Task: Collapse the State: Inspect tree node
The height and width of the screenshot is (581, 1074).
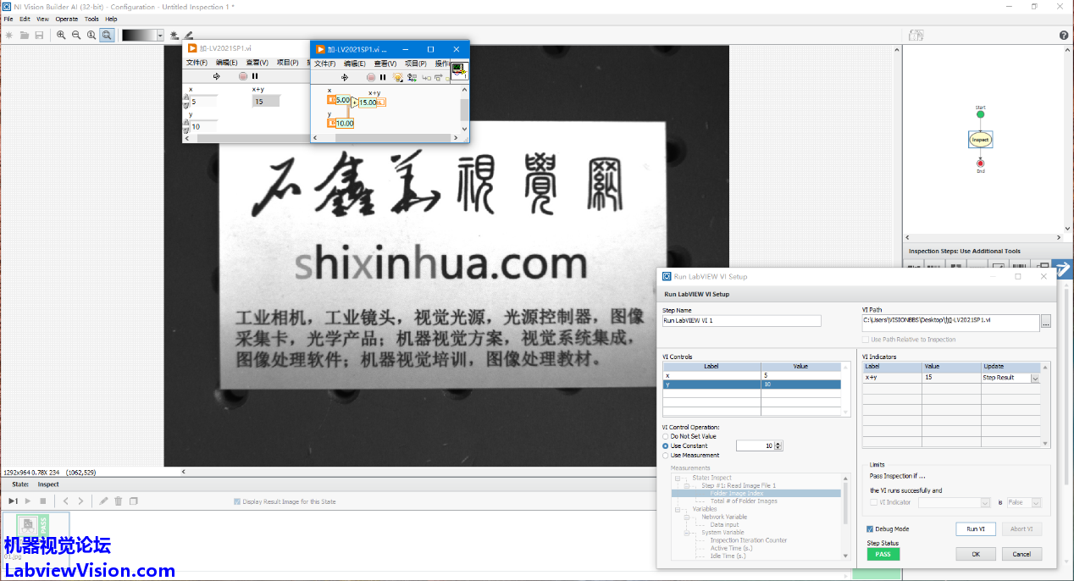Action: (x=677, y=478)
